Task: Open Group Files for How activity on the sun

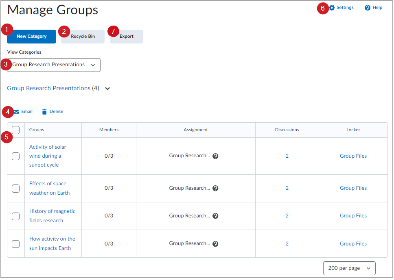Action: tap(353, 244)
